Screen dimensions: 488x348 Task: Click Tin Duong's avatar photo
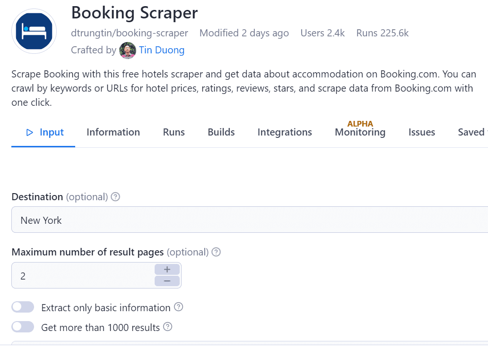point(128,51)
